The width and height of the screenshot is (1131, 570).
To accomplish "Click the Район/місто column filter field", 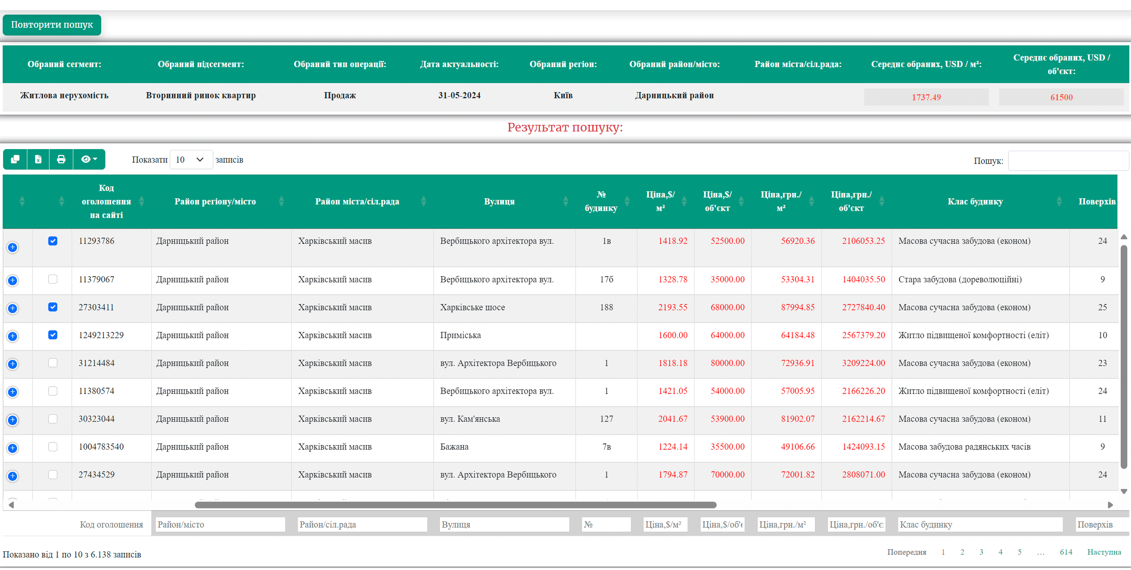I will pyautogui.click(x=221, y=524).
